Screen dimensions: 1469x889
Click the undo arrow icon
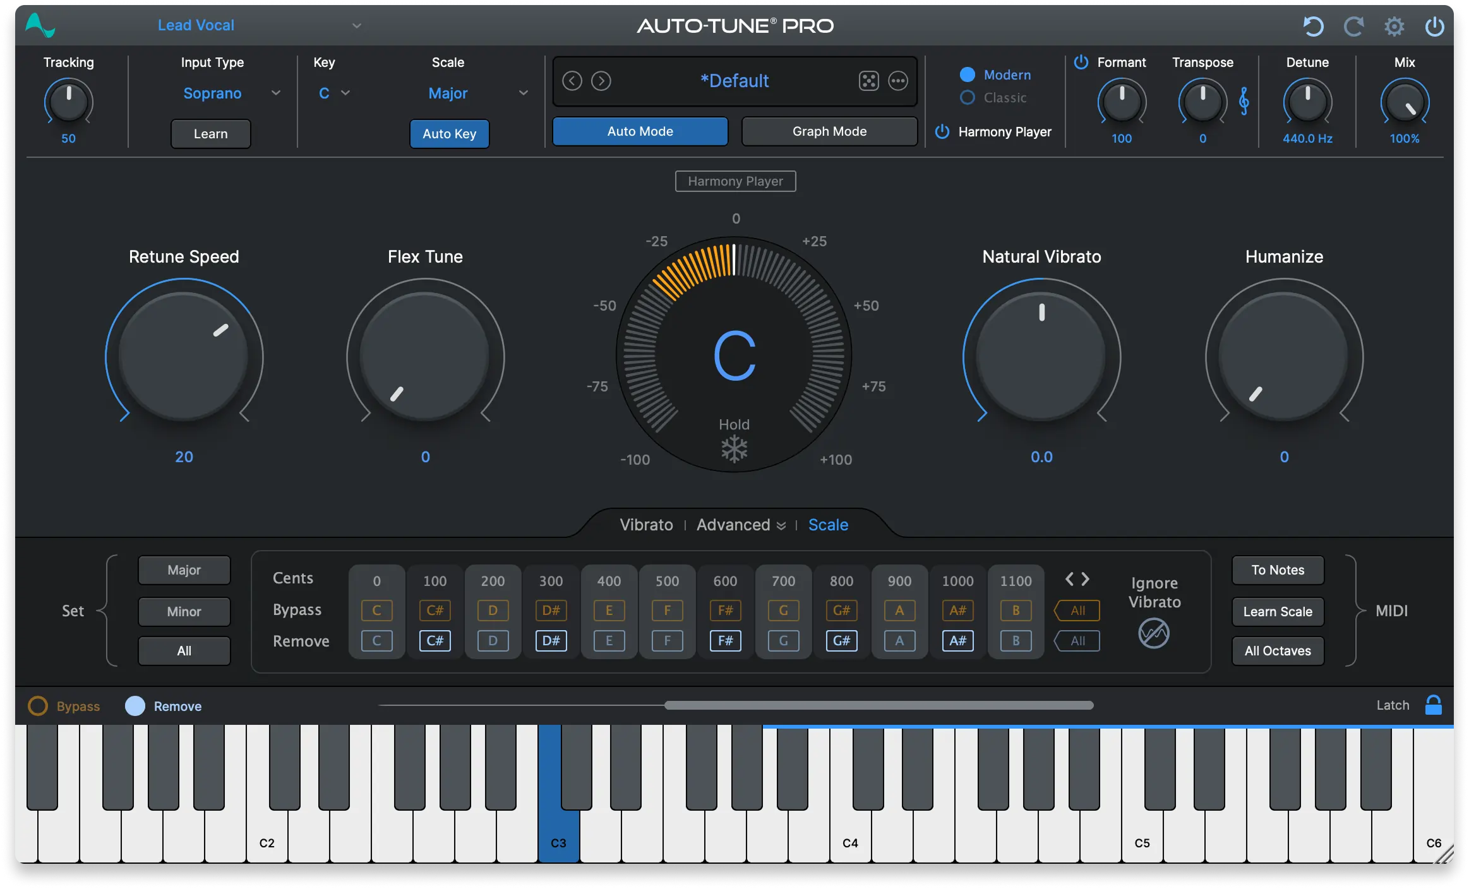[1313, 27]
